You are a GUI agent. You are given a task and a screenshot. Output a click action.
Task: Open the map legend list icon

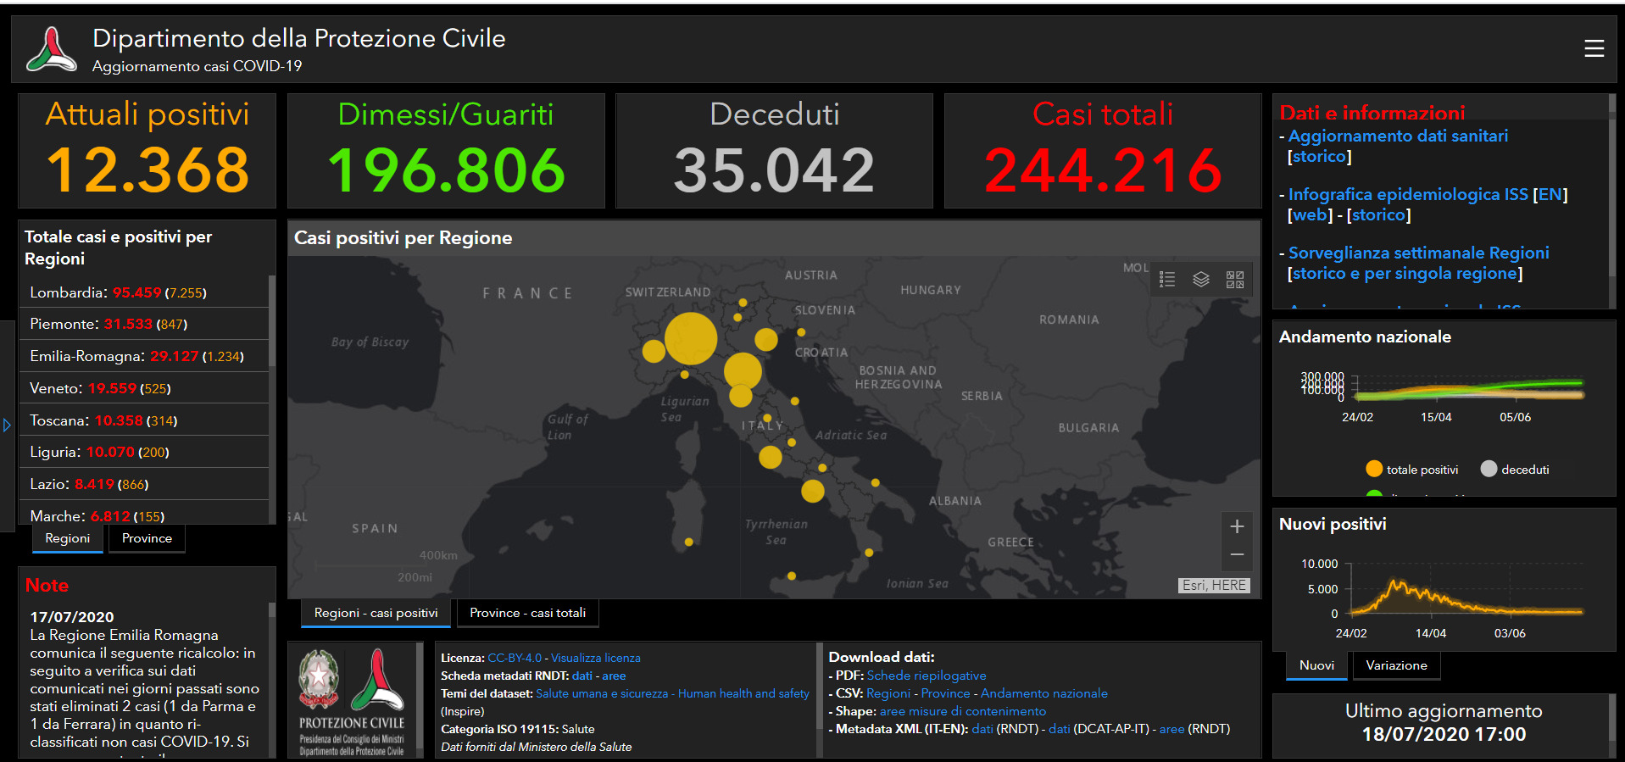[x=1167, y=279]
